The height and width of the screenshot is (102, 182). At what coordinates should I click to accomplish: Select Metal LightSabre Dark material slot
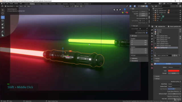pyautogui.click(x=166, y=40)
